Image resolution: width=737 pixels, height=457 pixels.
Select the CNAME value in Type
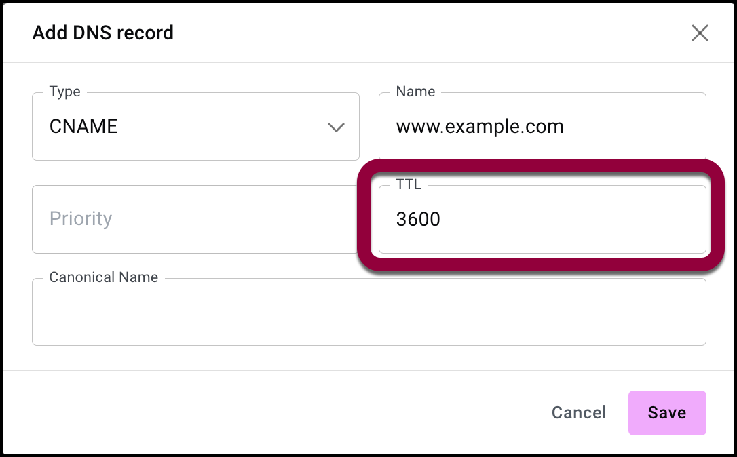coord(84,127)
